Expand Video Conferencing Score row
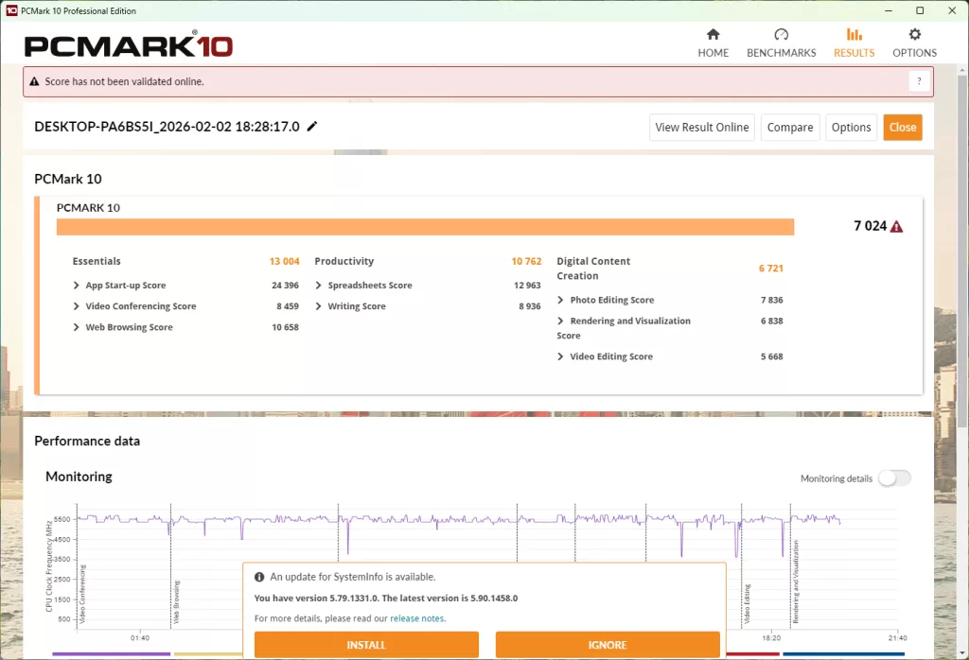Image resolution: width=969 pixels, height=660 pixels. [x=77, y=306]
